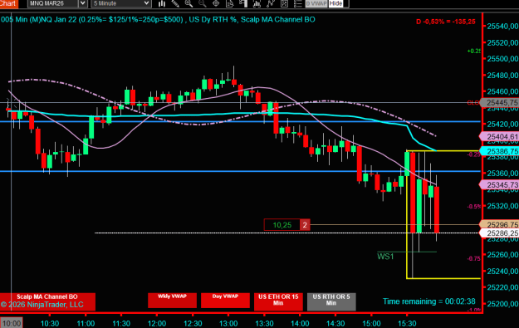Click the WS1 pivot label
519x328 pixels.
pyautogui.click(x=385, y=257)
